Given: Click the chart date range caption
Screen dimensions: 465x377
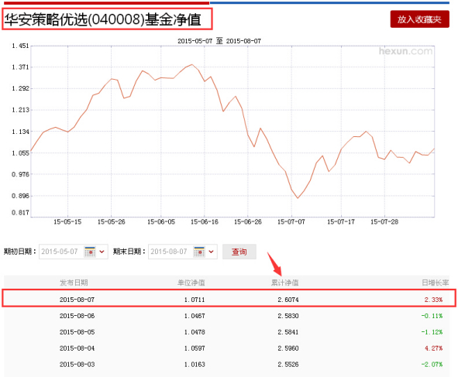Looking at the screenshot, I should 219,41.
